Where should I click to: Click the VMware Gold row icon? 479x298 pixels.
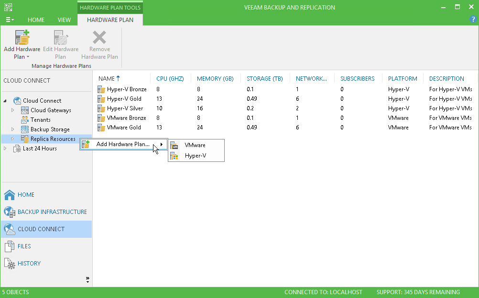[101, 127]
